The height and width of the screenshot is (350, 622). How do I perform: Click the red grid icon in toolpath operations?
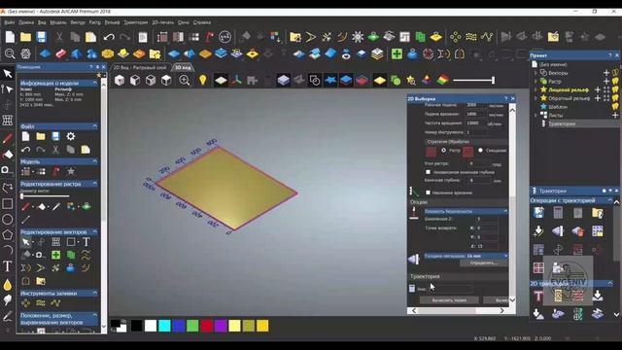click(x=538, y=268)
